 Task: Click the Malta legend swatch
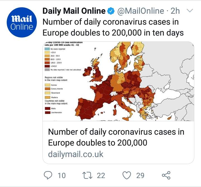pyautogui.click(x=47, y=108)
